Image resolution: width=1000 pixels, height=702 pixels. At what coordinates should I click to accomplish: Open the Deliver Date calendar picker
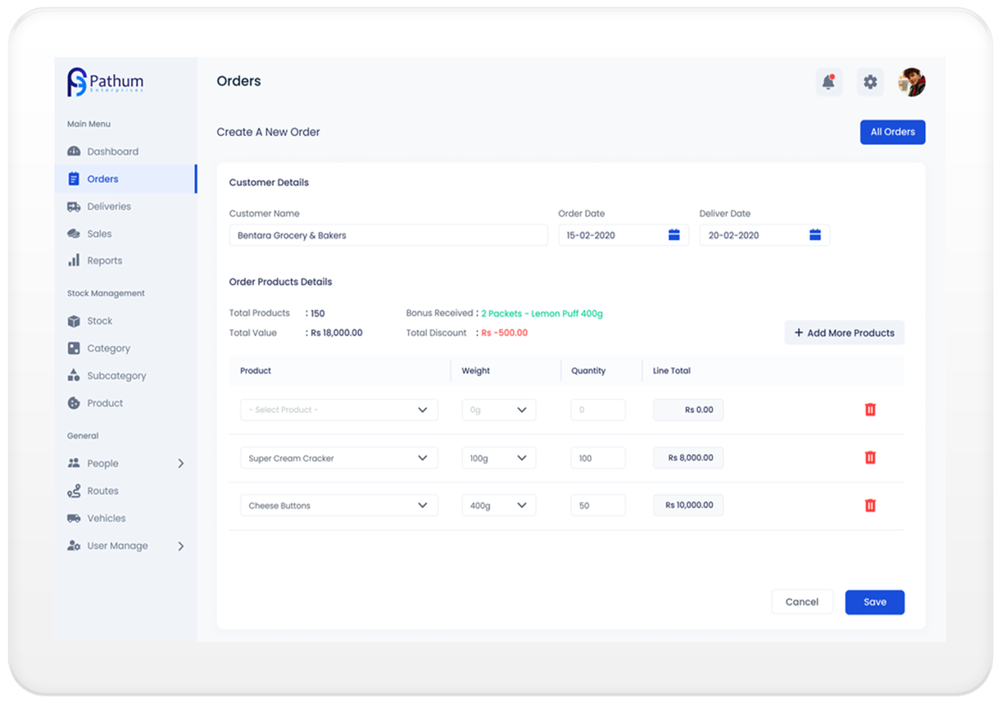tap(815, 235)
